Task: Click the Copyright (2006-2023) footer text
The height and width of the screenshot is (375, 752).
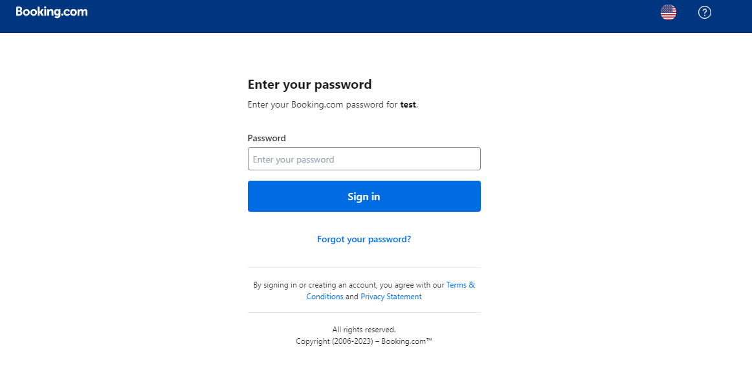Action: [335, 342]
